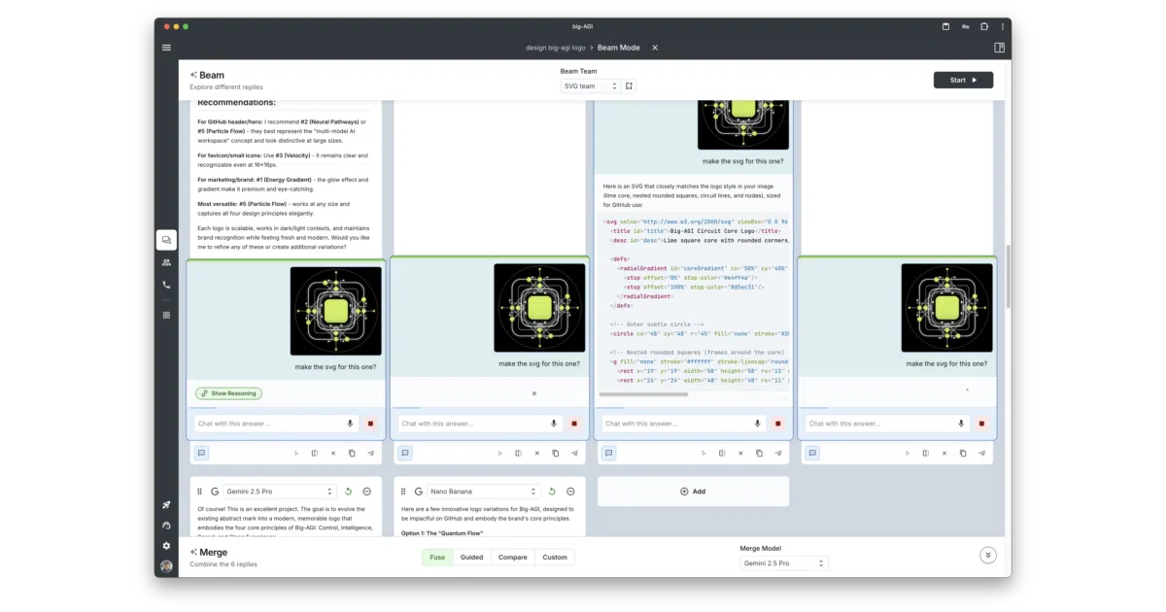Remove the Gemini 2.5 Pro beam with minus icon
Viewport: 1166px width, 612px height.
click(x=366, y=492)
